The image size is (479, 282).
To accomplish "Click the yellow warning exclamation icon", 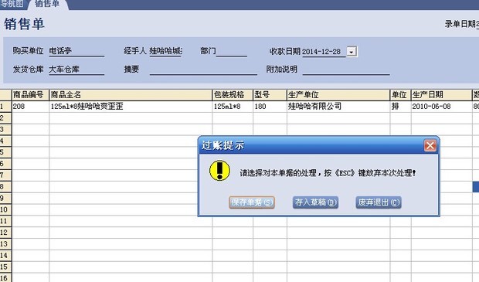I will point(219,171).
